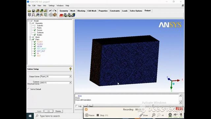Uncheck the Bodies checkbox
Viewport: 211px width, 119px height.
(x=35, y=35)
